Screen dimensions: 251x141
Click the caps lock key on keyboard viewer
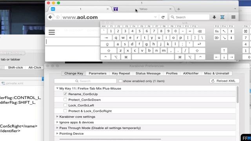[x=107, y=44]
